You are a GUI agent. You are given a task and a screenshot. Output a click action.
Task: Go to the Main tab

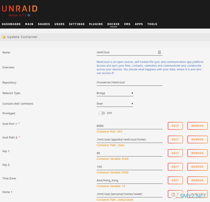click(x=29, y=24)
